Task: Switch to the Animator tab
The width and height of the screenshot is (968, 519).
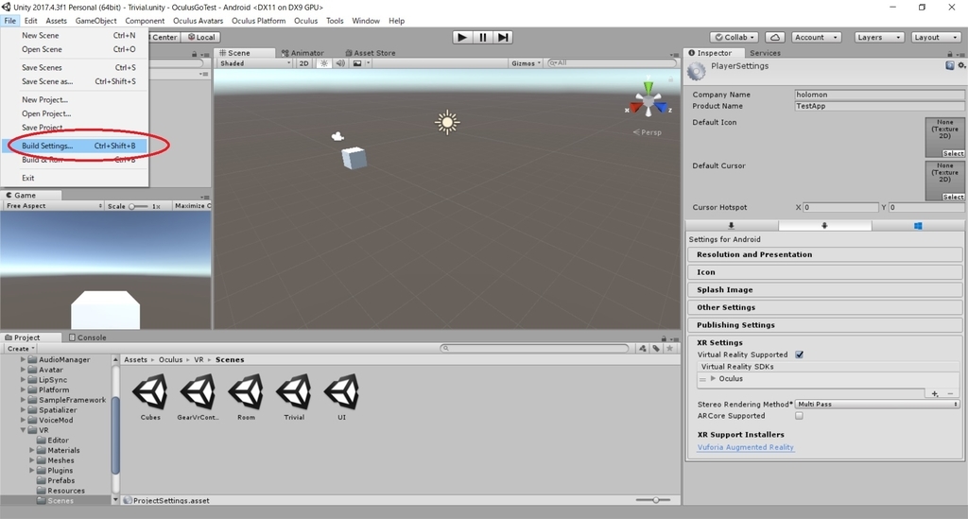Action: click(302, 53)
